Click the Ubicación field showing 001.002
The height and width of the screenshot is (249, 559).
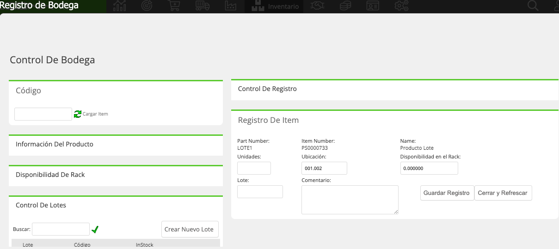[324, 168]
